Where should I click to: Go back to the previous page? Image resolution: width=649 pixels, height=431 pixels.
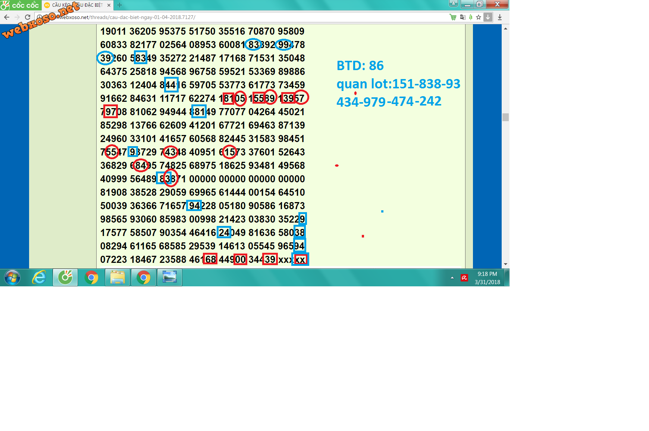pos(7,17)
